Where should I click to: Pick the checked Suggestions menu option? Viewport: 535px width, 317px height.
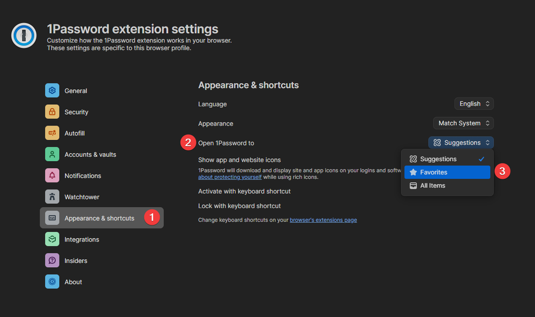coord(447,159)
